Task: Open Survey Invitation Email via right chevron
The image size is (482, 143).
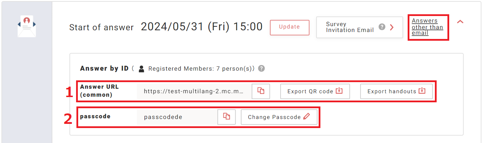Action: pyautogui.click(x=392, y=27)
